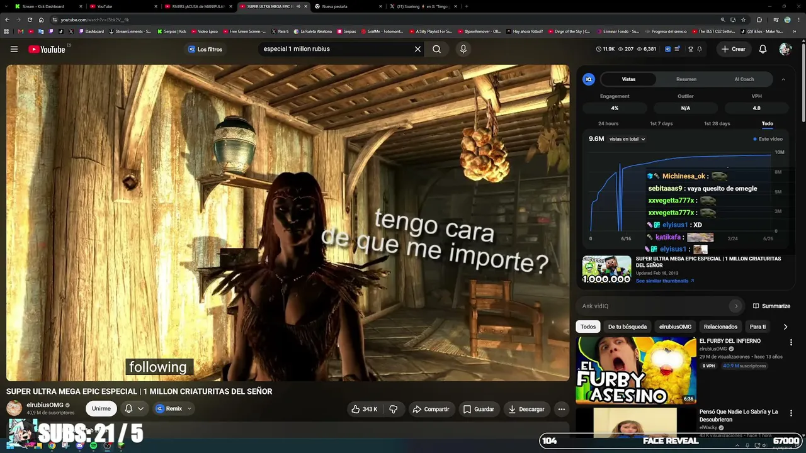The height and width of the screenshot is (453, 806).
Task: Collapse the vidIQ stats panel chevron
Action: tap(783, 79)
